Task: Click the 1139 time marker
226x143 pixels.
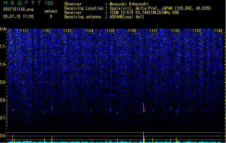Action: (x=197, y=31)
